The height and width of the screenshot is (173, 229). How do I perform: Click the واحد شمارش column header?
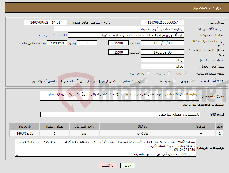coord(84,126)
